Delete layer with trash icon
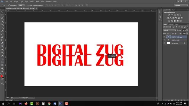The width and height of the screenshot is (189, 106). [x=185, y=100]
